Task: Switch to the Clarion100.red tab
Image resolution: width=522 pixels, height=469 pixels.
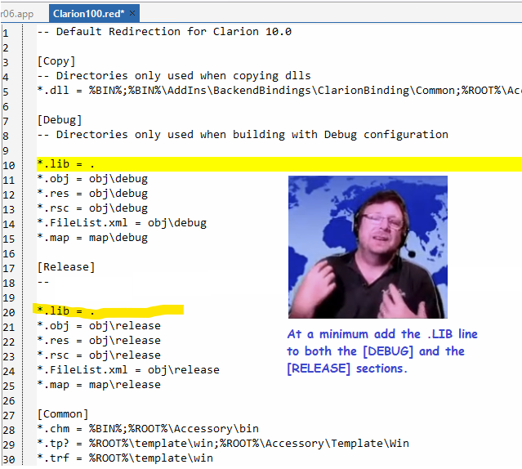Action: click(88, 13)
